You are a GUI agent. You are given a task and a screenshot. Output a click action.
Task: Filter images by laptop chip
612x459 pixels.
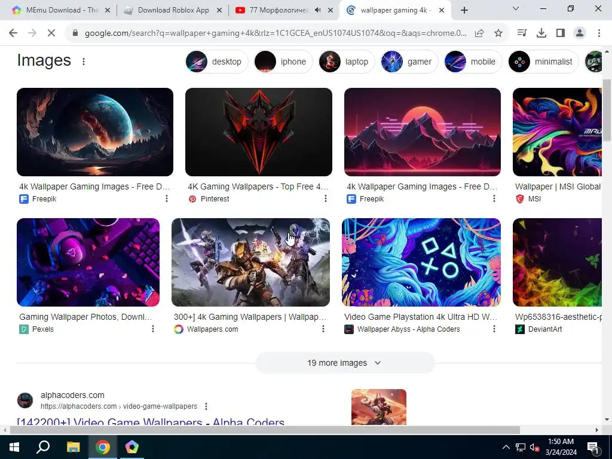[346, 62]
